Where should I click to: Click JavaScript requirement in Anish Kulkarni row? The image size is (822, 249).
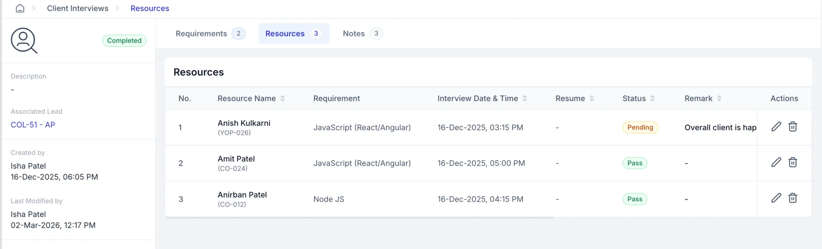[362, 128]
